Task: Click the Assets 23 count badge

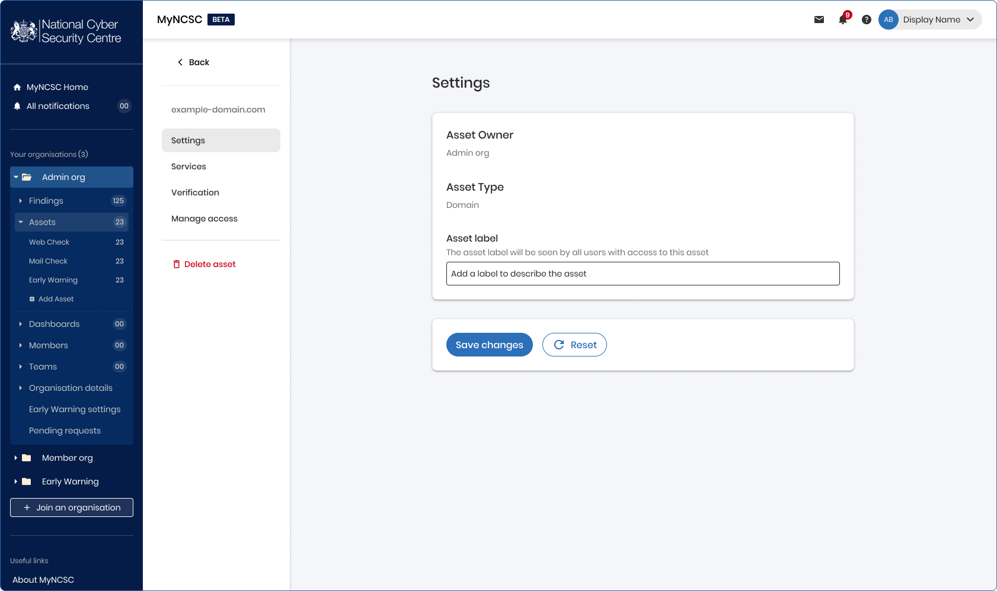Action: (120, 222)
